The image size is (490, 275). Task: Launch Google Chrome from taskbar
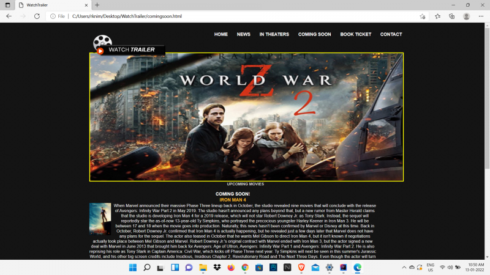245,268
